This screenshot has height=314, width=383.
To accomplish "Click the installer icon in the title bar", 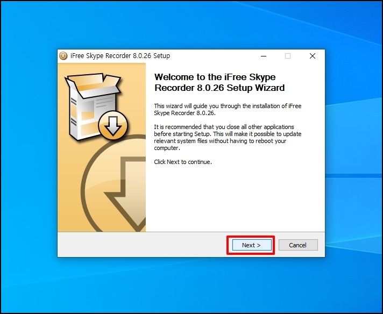I will [x=63, y=56].
